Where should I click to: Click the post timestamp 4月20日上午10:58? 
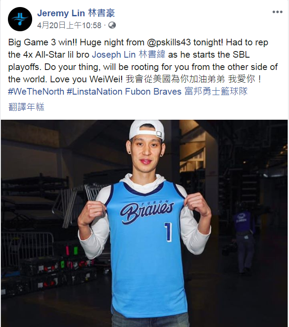click(x=69, y=26)
